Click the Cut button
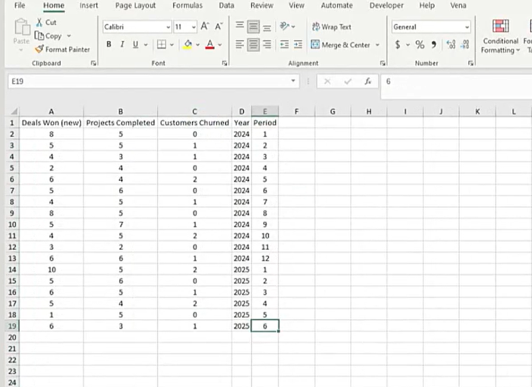532x387 pixels. pyautogui.click(x=47, y=22)
